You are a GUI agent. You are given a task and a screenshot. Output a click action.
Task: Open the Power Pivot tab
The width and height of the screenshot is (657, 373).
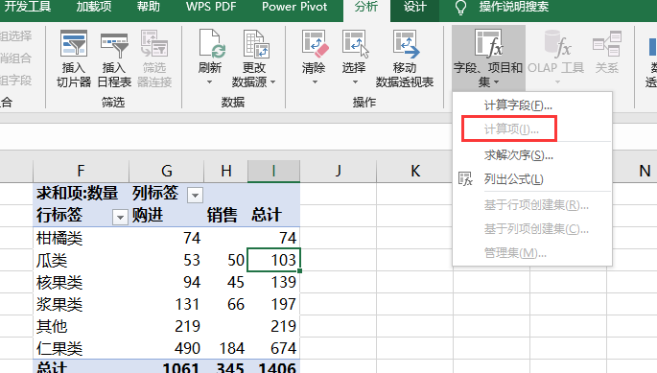(x=294, y=7)
